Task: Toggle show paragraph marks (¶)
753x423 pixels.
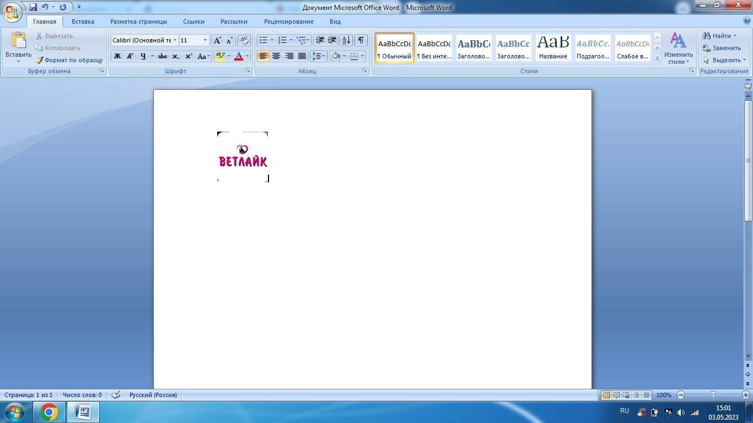Action: 361,40
